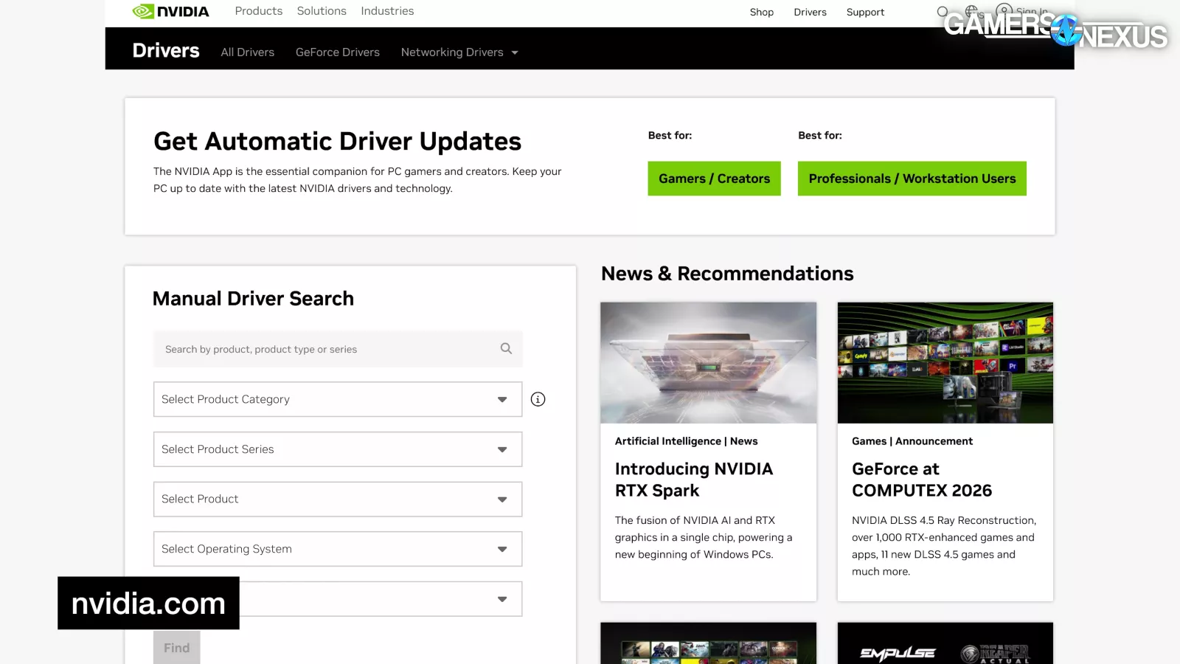Screen dimensions: 1180x664
Task: Open the Industries menu
Action: [387, 11]
